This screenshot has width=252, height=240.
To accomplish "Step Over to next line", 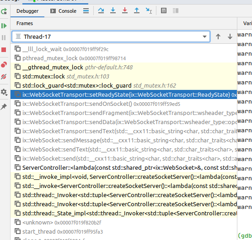I will point(101,10).
